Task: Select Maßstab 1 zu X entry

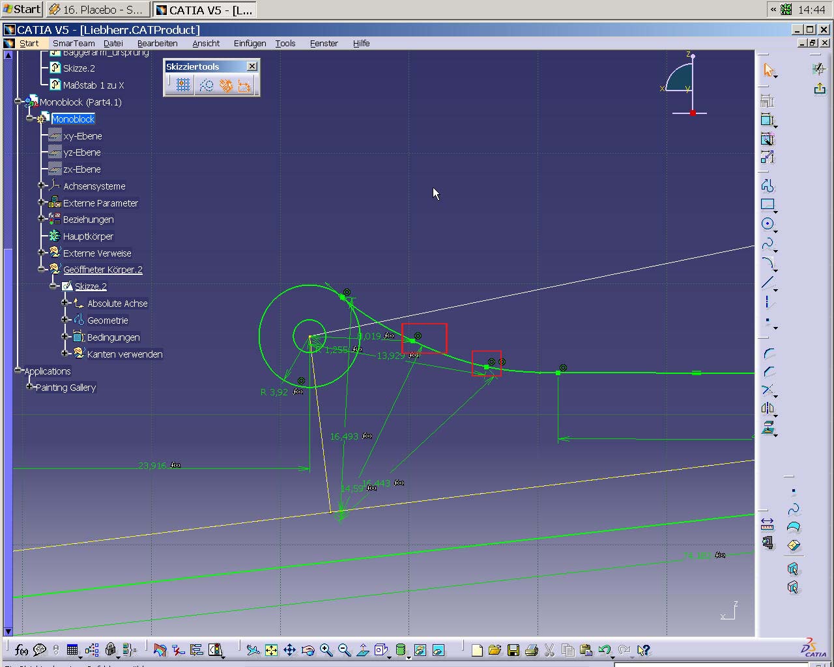Action: pos(93,85)
